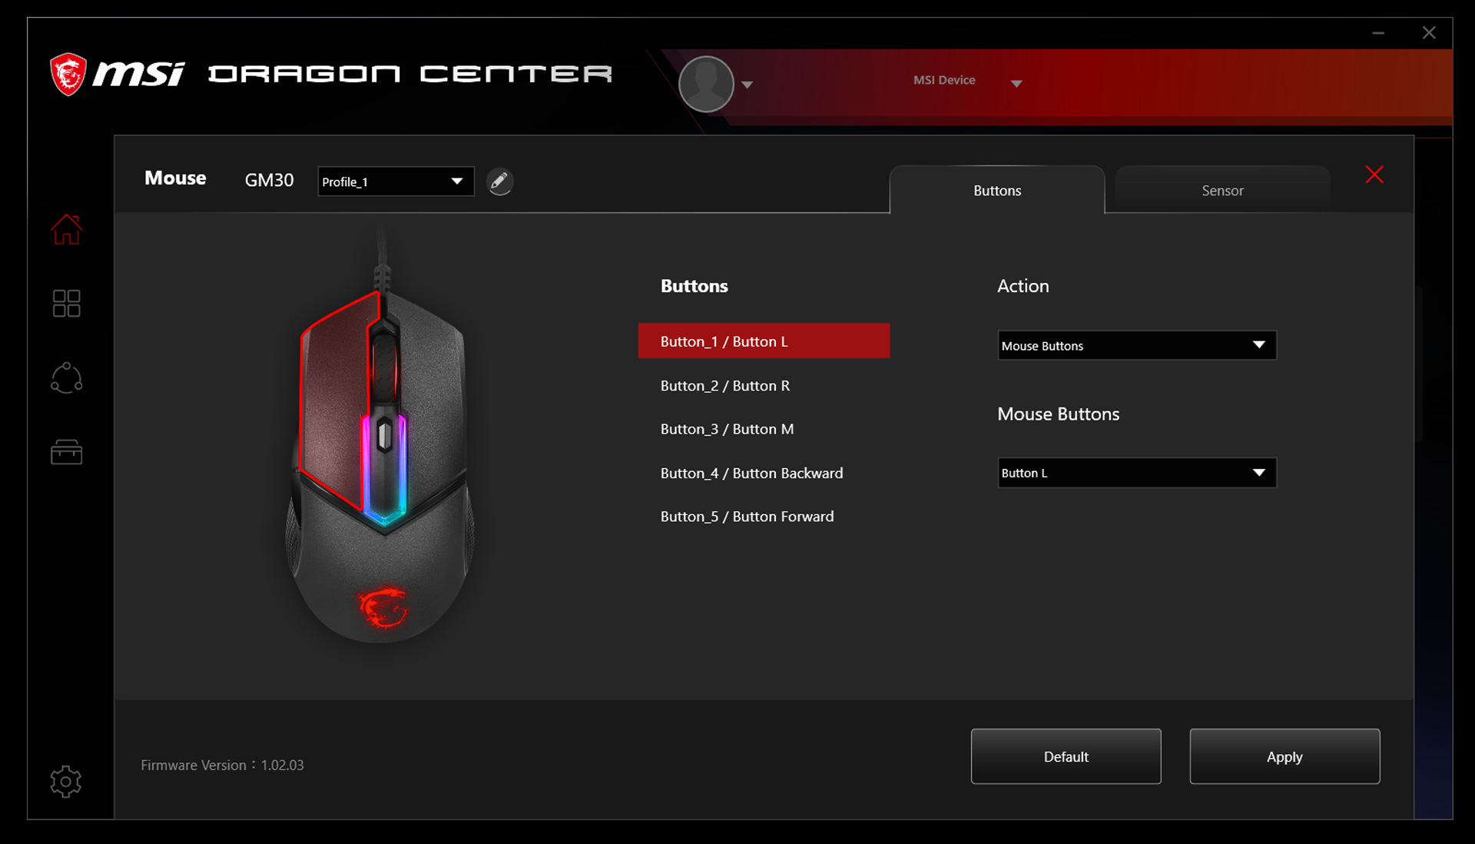1475x844 pixels.
Task: Click the user avatar picture
Action: tap(706, 84)
